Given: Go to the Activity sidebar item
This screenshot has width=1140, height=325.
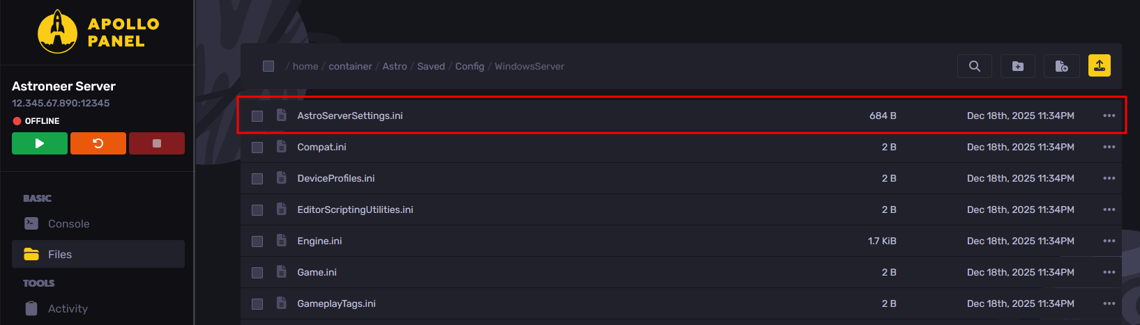Looking at the screenshot, I should [68, 309].
